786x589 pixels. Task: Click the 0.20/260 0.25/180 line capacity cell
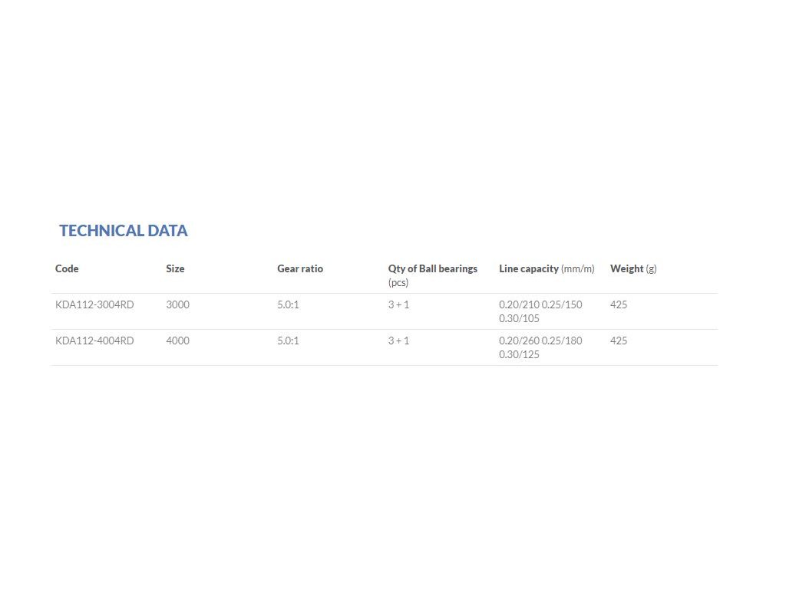point(540,347)
